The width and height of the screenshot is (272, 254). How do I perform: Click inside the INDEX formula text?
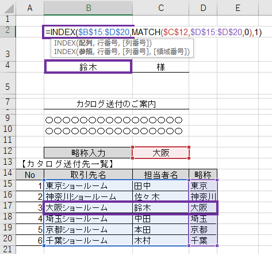[154, 32]
